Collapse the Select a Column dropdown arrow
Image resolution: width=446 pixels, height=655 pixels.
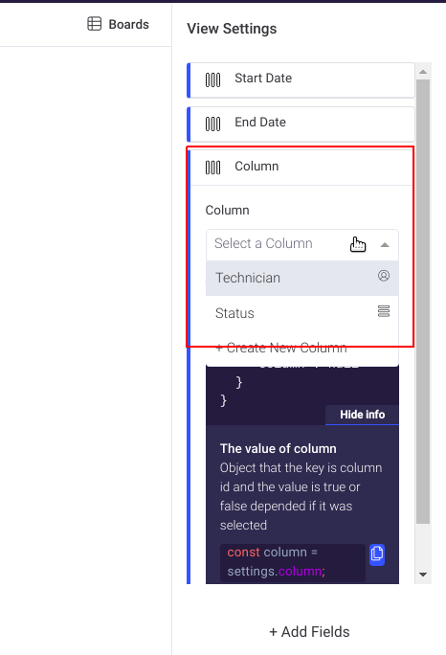pos(385,245)
